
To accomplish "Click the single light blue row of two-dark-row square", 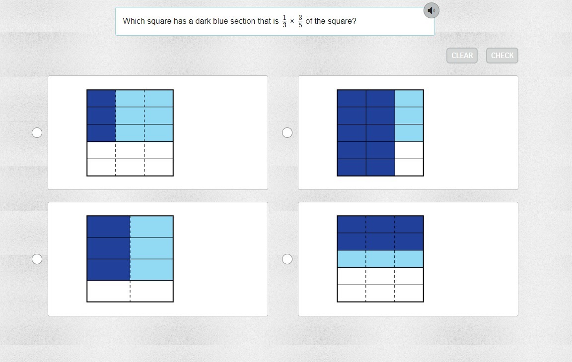I will click(x=380, y=259).
